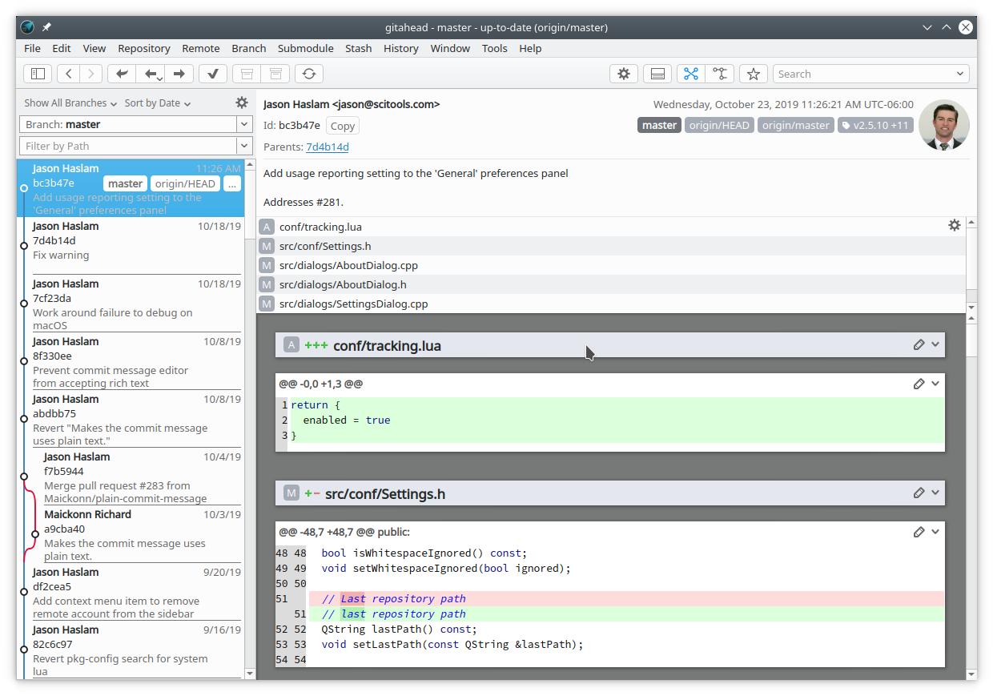Fetch changes with the curved-arrow icon

[121, 73]
